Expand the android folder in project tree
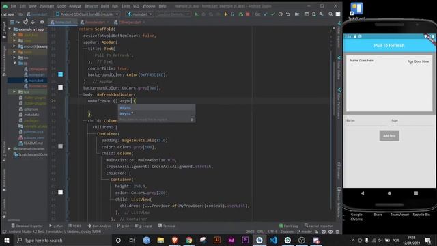 pyautogui.click(x=14, y=46)
